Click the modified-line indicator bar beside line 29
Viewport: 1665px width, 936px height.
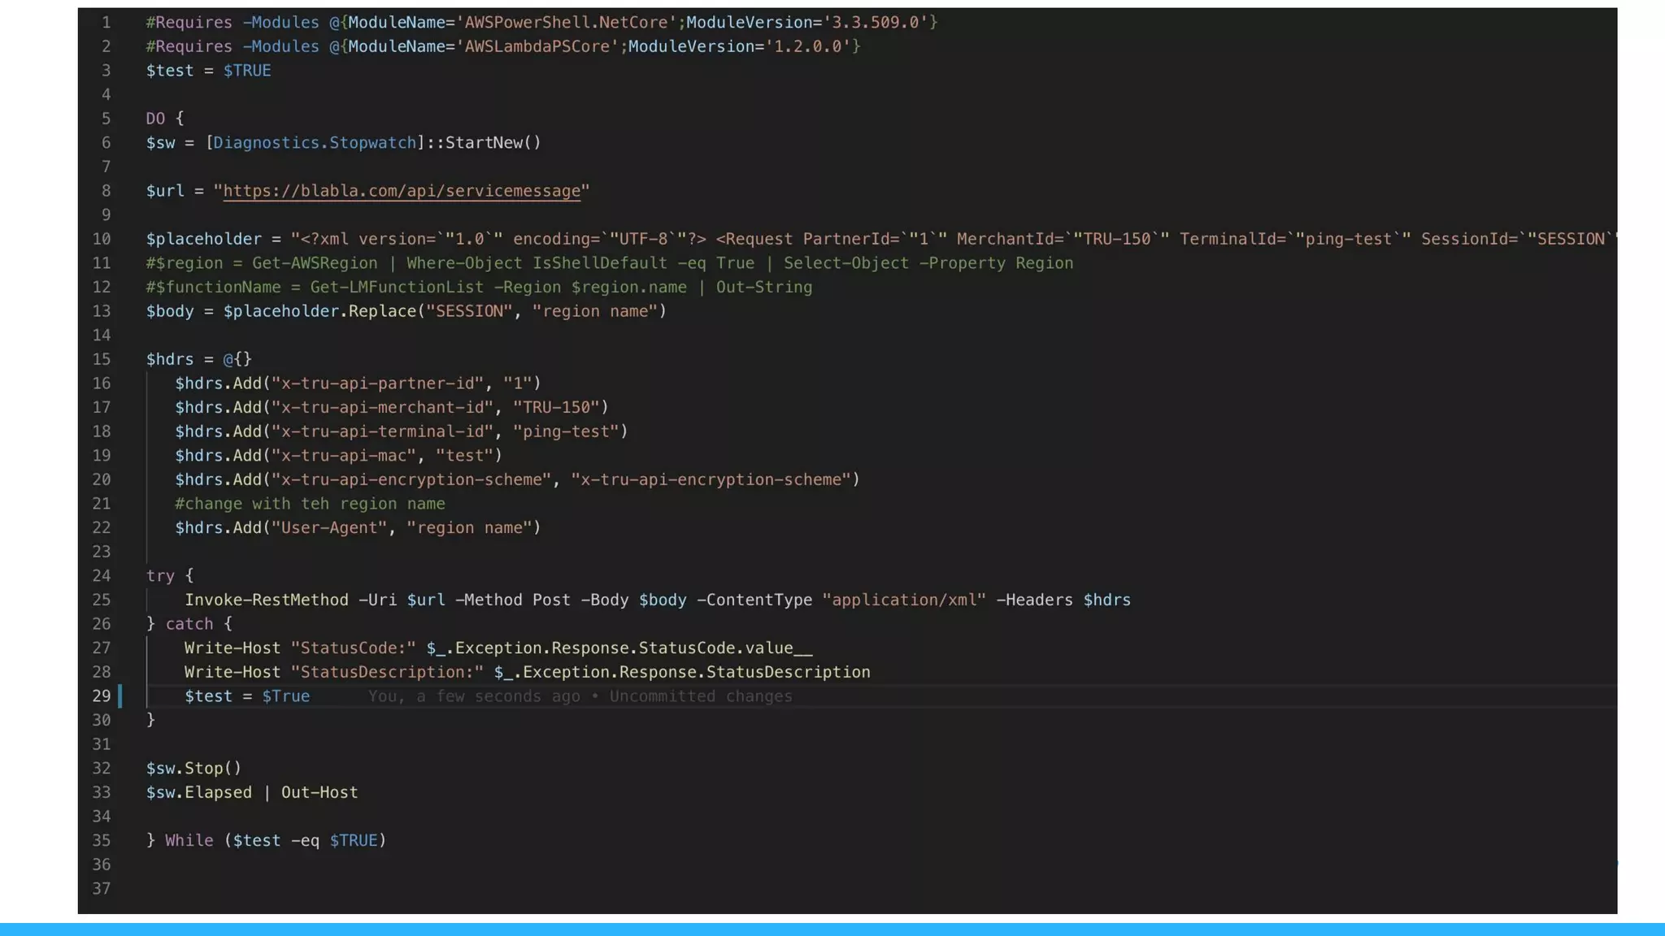120,696
